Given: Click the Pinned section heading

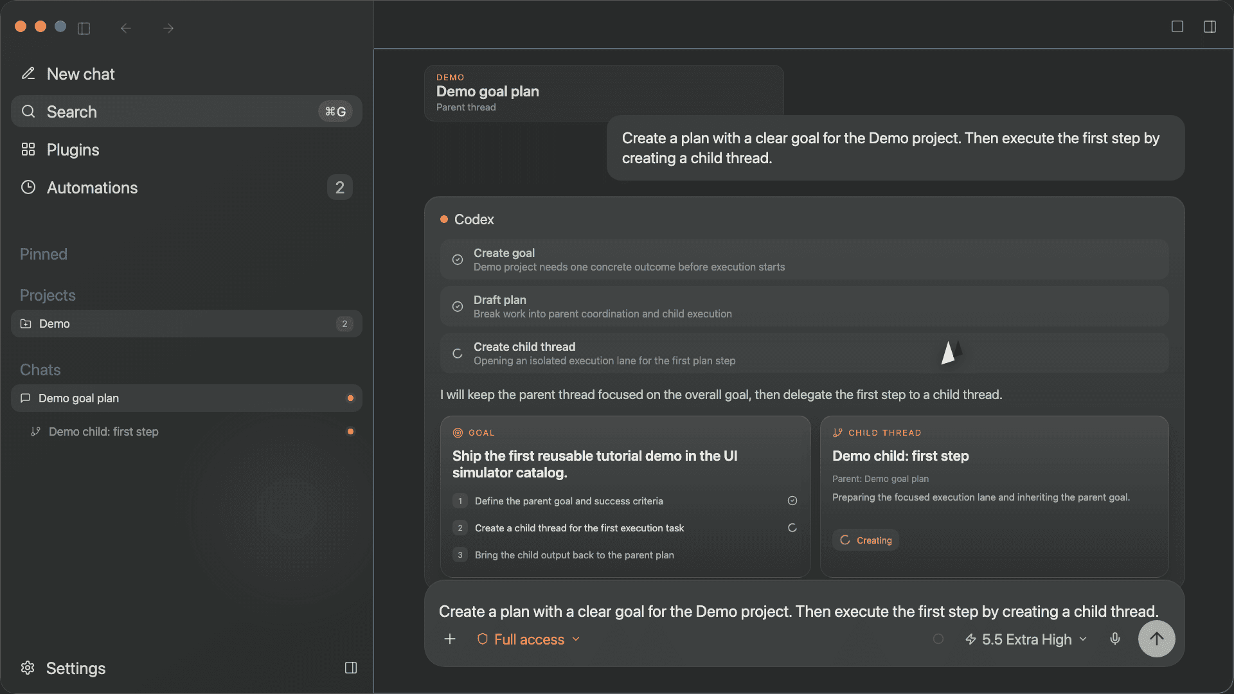Looking at the screenshot, I should pyautogui.click(x=44, y=254).
